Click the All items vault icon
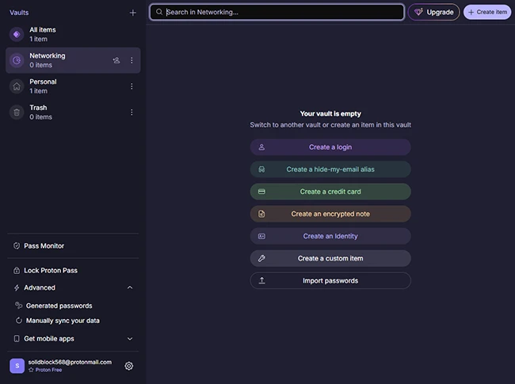The width and height of the screenshot is (515, 384). (17, 34)
